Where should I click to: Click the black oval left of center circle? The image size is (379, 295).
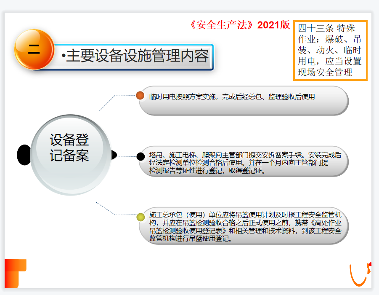24,155
